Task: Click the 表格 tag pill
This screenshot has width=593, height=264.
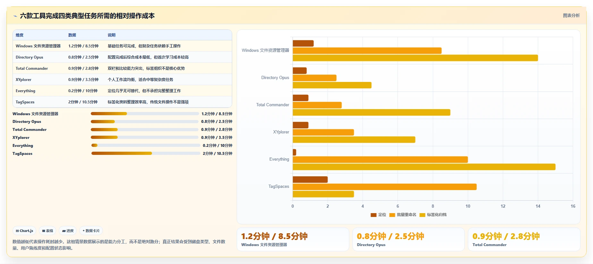Action: click(x=47, y=231)
